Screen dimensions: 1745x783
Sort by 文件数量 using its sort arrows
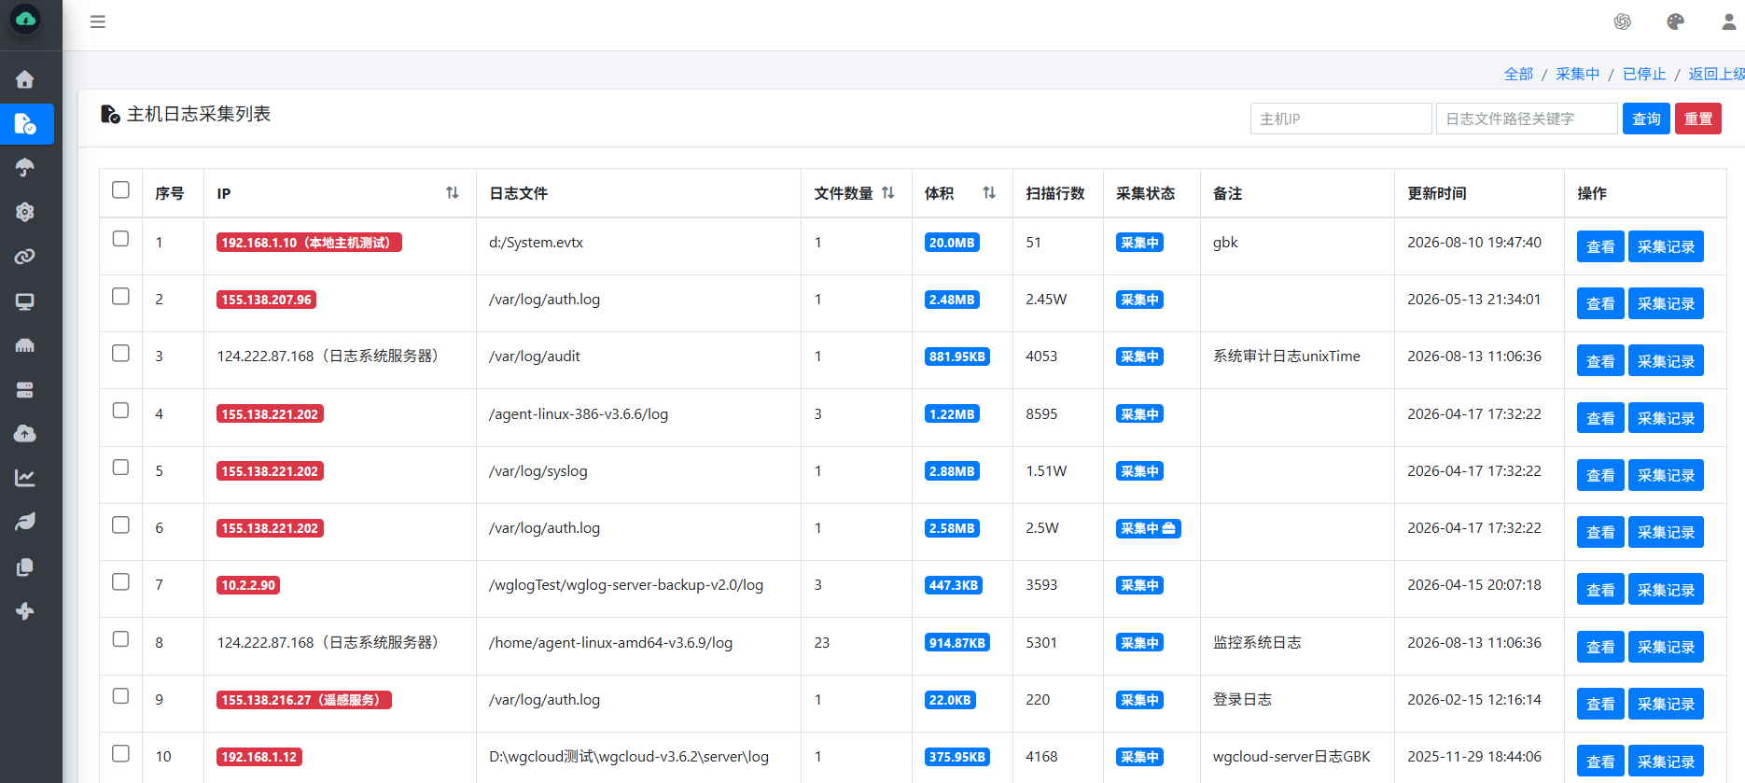[x=888, y=192]
